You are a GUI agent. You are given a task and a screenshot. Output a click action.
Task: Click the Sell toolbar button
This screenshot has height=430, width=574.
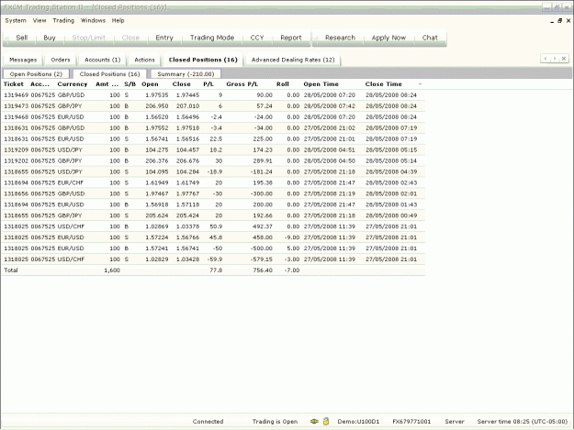coord(22,38)
